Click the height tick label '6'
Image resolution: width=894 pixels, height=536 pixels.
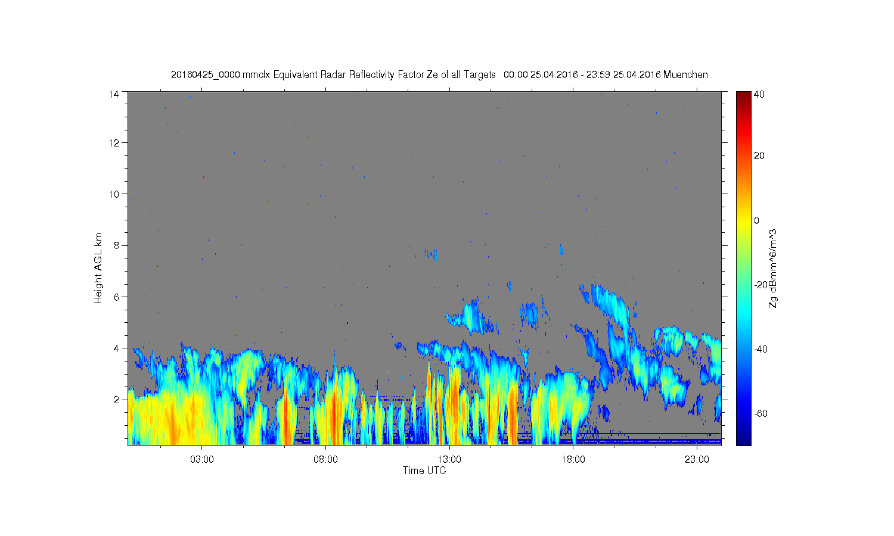pos(116,297)
